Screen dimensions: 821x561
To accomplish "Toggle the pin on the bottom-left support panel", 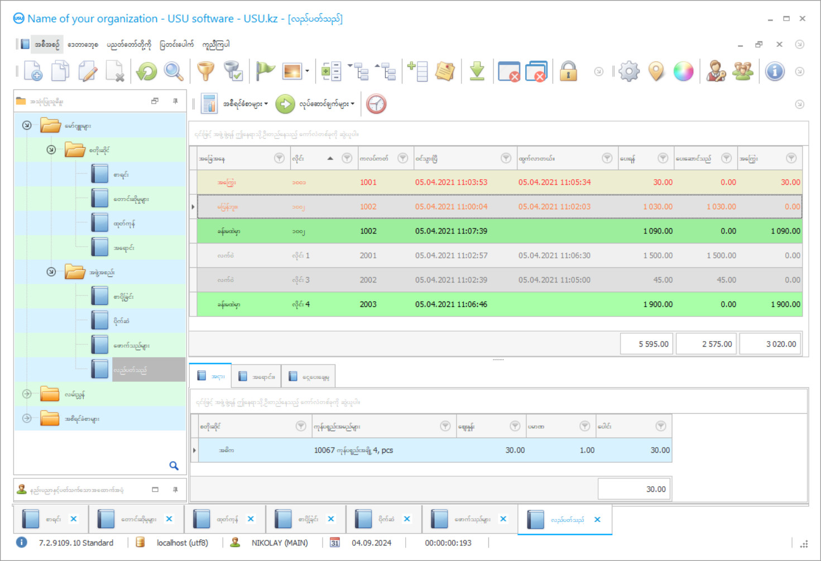I will click(x=175, y=490).
